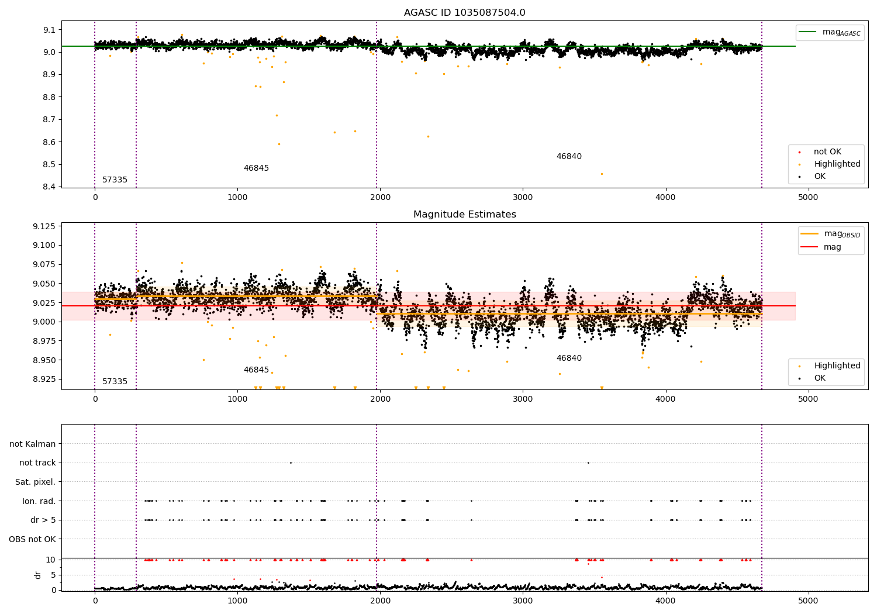The image size is (877, 614).
Task: Click the 9.075 y-axis tick in the middle panel
Action: point(44,265)
